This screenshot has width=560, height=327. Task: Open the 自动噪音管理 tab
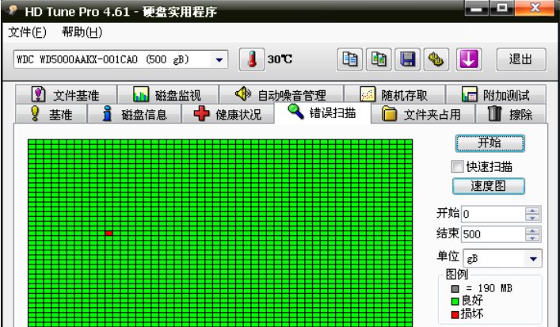(281, 94)
